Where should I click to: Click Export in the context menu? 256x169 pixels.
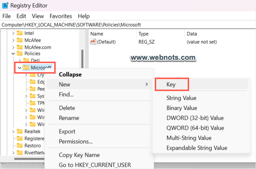tap(67, 131)
